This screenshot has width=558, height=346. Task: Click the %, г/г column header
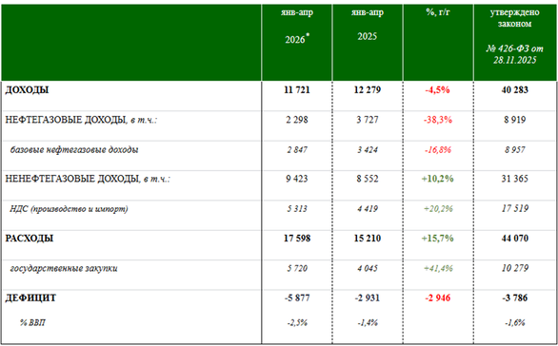pos(438,12)
